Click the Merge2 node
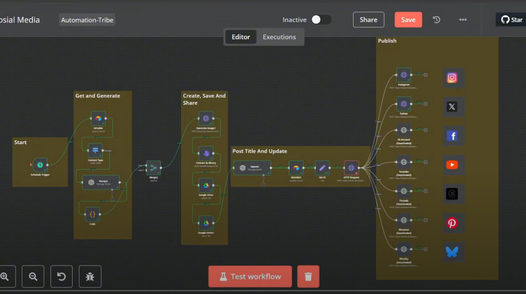Image resolution: width=526 pixels, height=294 pixels. [153, 168]
